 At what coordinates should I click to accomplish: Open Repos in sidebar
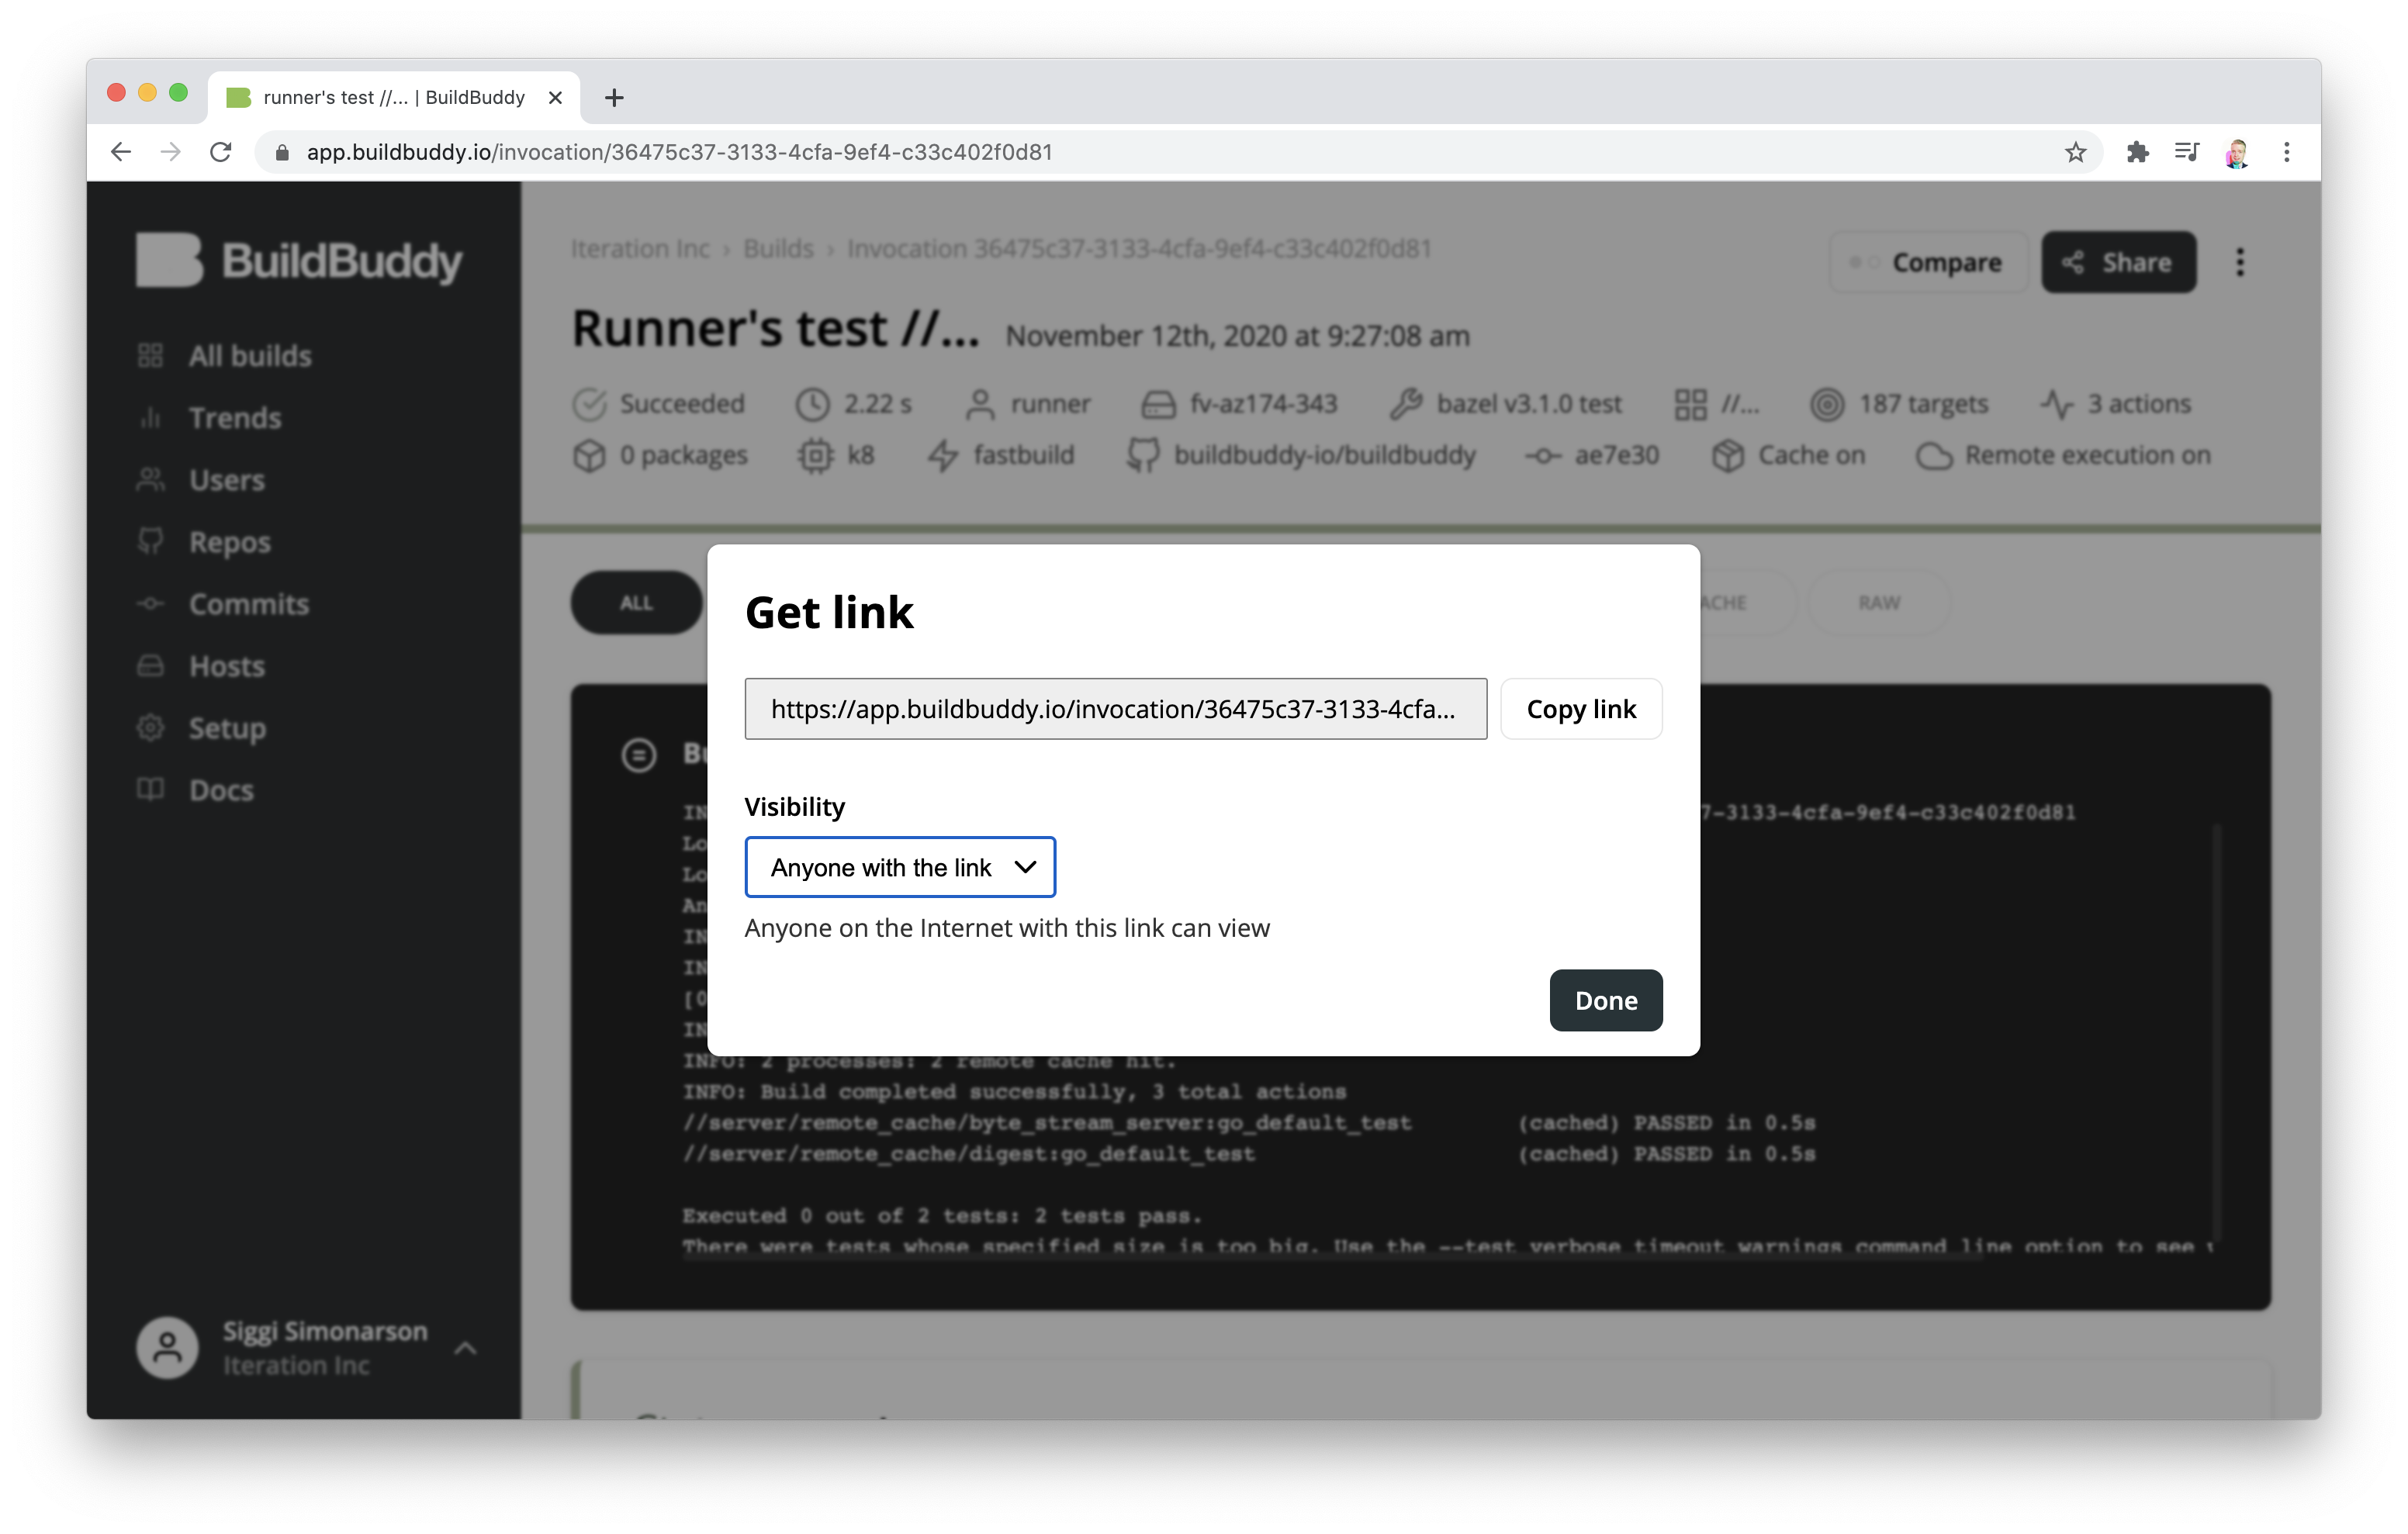[x=203, y=542]
